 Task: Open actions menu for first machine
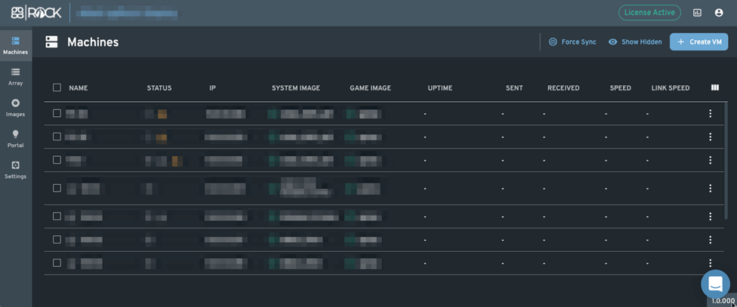(710, 114)
